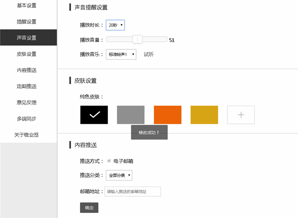298x218 pixels.
Task: Click the plus icon to add skin color
Action: 241,115
